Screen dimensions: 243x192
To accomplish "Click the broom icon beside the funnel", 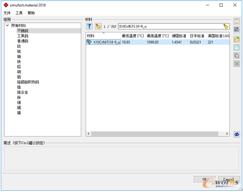I will [98, 26].
